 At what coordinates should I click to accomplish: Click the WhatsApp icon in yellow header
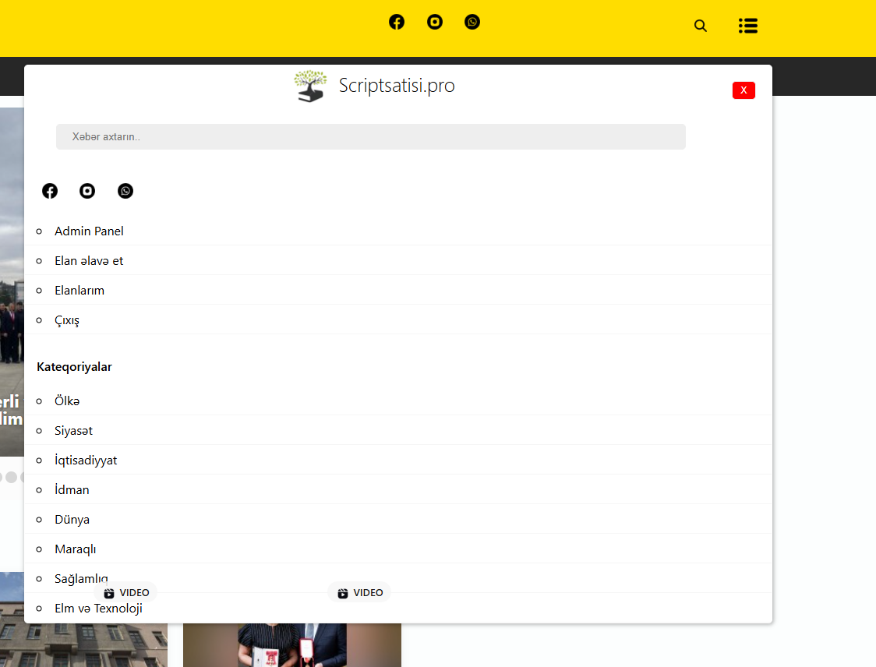pos(472,22)
